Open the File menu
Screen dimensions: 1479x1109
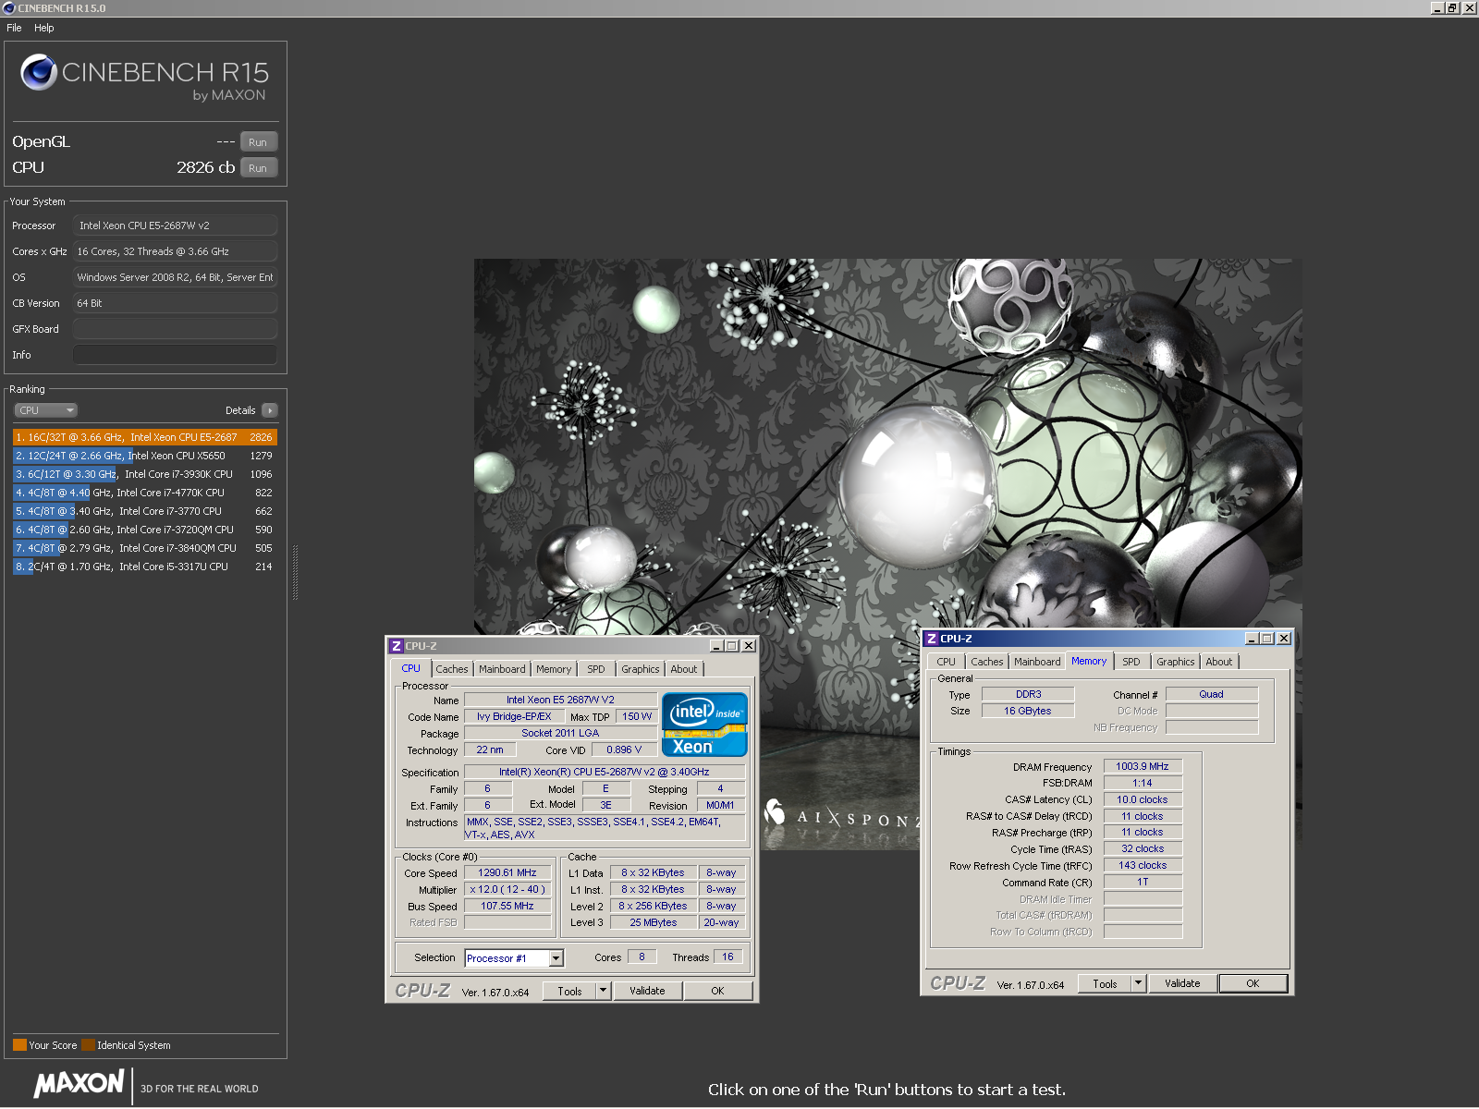pos(14,28)
